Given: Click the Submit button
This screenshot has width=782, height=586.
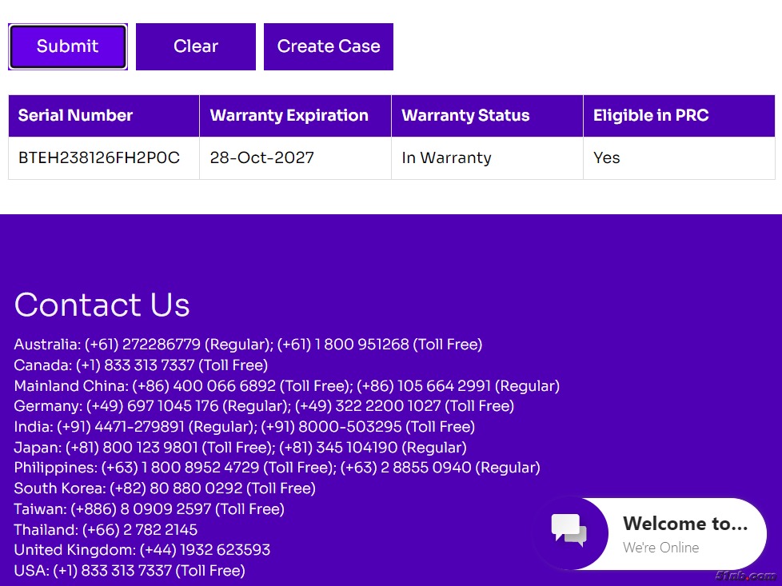Looking at the screenshot, I should pos(67,46).
